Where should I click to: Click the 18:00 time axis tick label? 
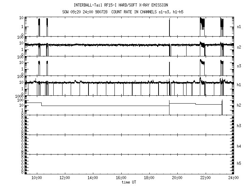tap(149, 178)
